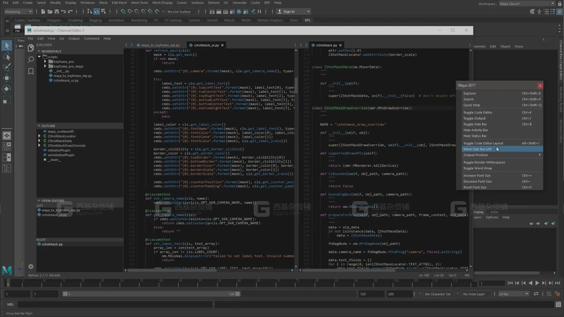Navigate back arrow in left editor tab bar

click(126, 45)
